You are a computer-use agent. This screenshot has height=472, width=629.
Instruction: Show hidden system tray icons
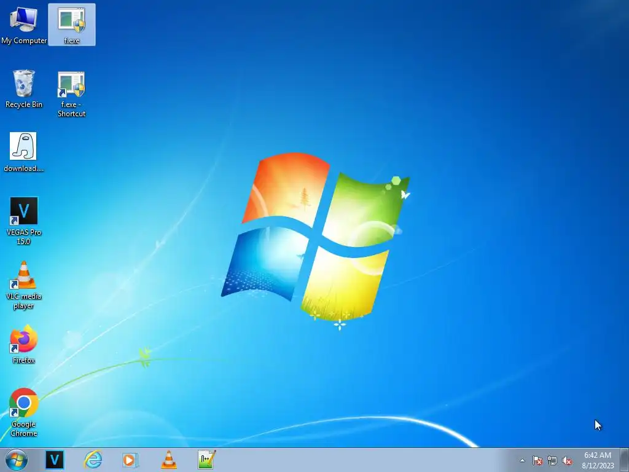coord(522,460)
